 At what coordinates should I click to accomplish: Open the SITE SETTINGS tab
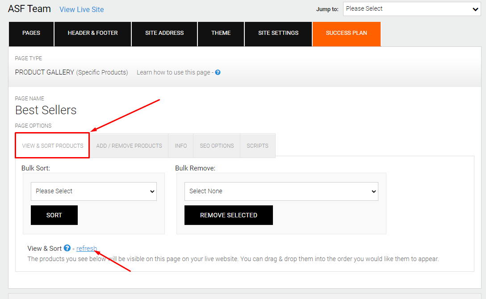[278, 34]
